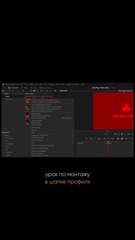Open the Timeline menu
This screenshot has height=240, width=135.
(31, 84)
